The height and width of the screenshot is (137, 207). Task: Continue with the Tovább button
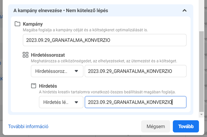[186, 126]
